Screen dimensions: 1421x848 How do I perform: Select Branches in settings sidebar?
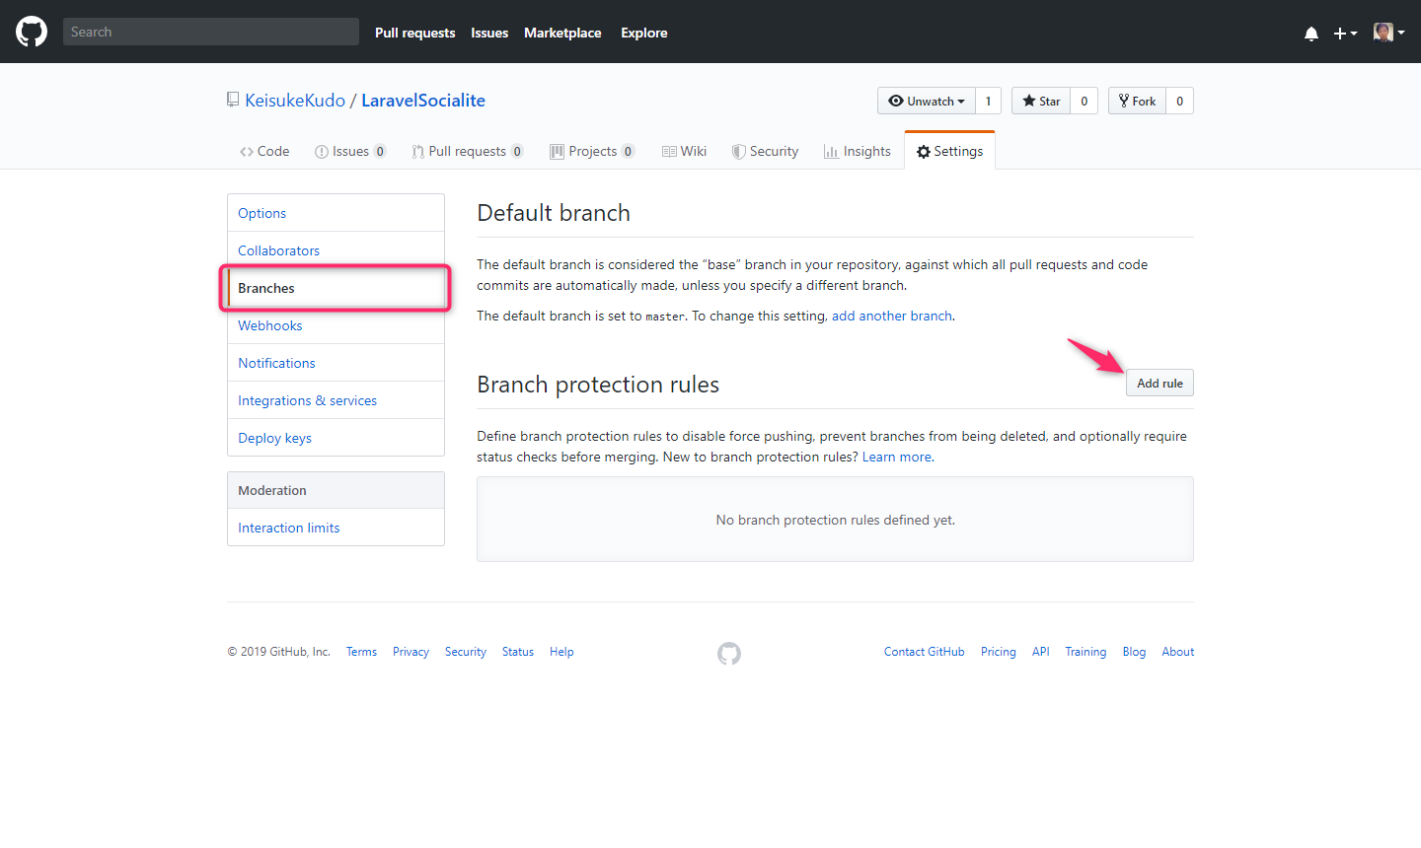336,288
